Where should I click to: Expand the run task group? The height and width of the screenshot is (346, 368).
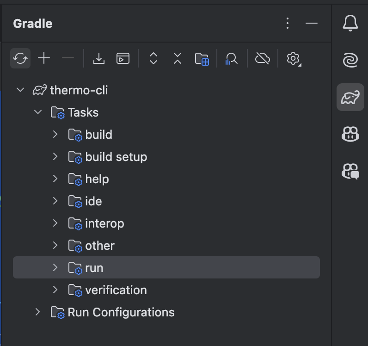tap(55, 267)
